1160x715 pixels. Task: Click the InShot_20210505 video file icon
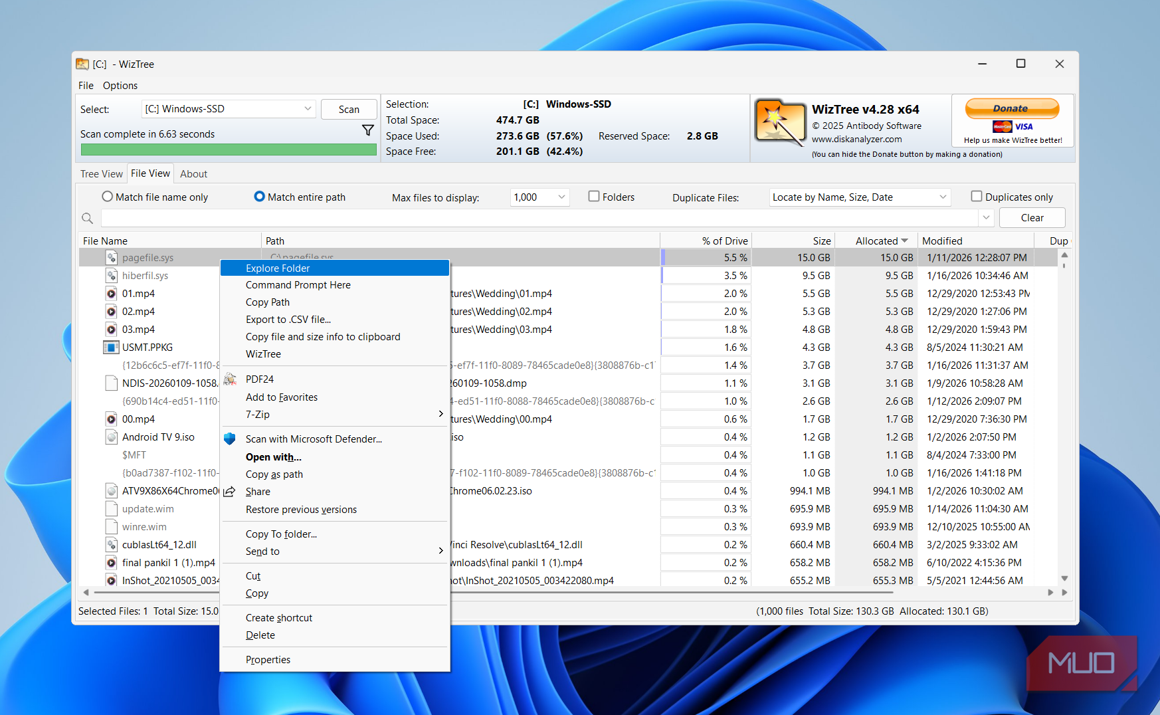112,580
